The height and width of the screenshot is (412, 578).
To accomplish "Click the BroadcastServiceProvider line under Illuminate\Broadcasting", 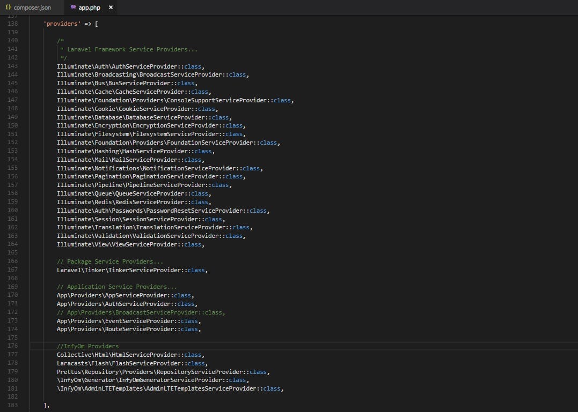I will coord(153,74).
